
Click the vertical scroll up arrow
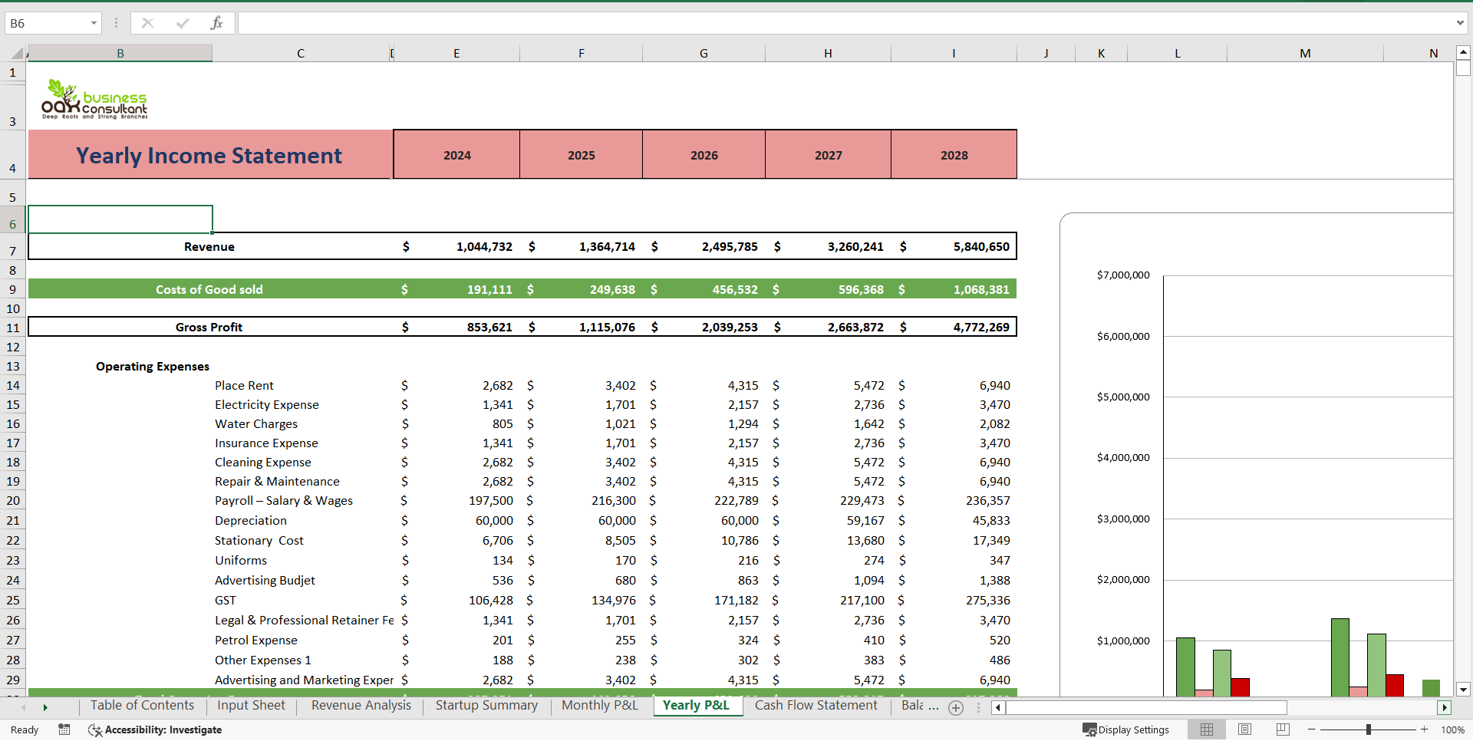(x=1463, y=53)
